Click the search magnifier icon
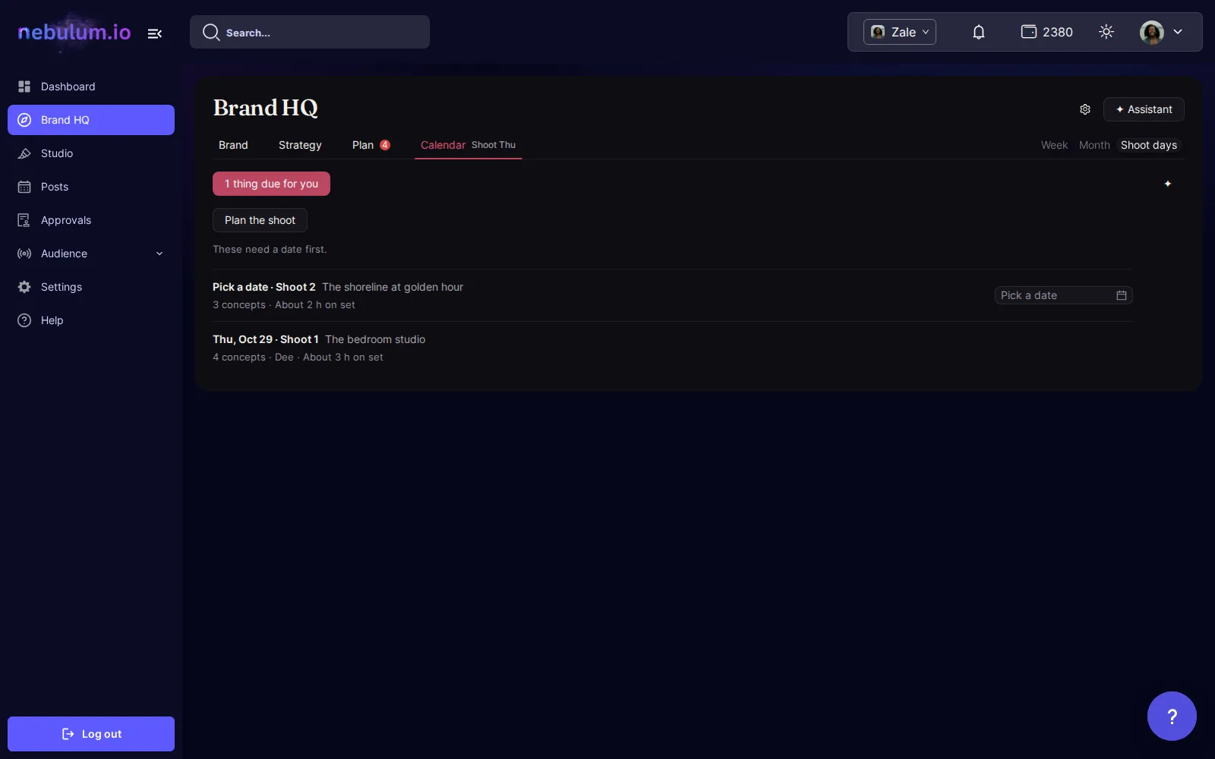The image size is (1215, 759). pos(211,32)
